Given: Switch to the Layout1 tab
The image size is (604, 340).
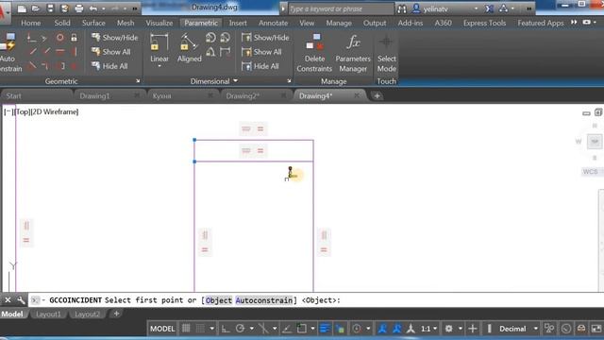Looking at the screenshot, I should 48,314.
